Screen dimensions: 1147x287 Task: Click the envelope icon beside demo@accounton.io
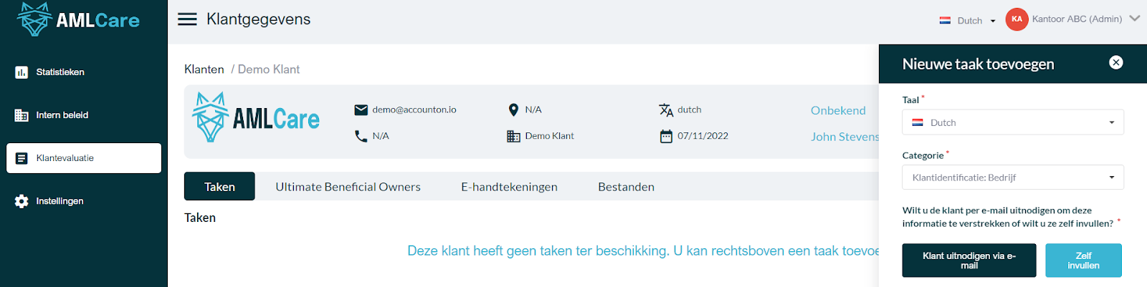point(361,110)
